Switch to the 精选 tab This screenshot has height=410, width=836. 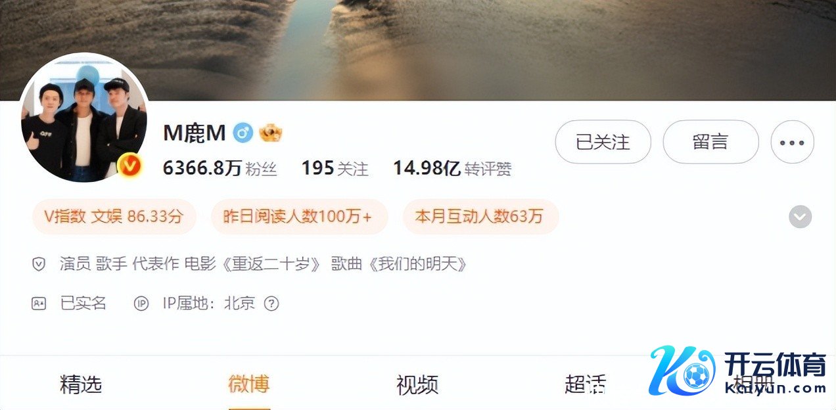81,384
